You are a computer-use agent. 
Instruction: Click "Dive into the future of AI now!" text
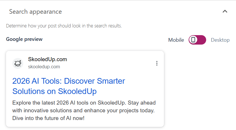(48, 118)
